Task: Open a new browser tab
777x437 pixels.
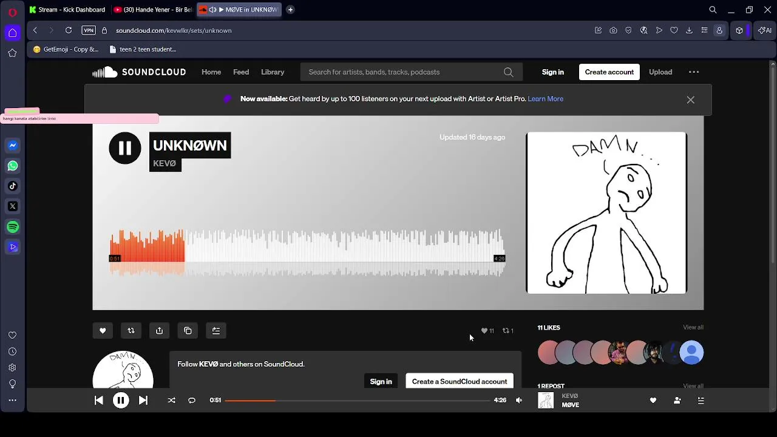Action: click(x=290, y=10)
